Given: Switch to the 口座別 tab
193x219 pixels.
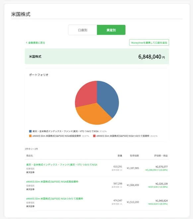Looking at the screenshot, I should point(83,30).
